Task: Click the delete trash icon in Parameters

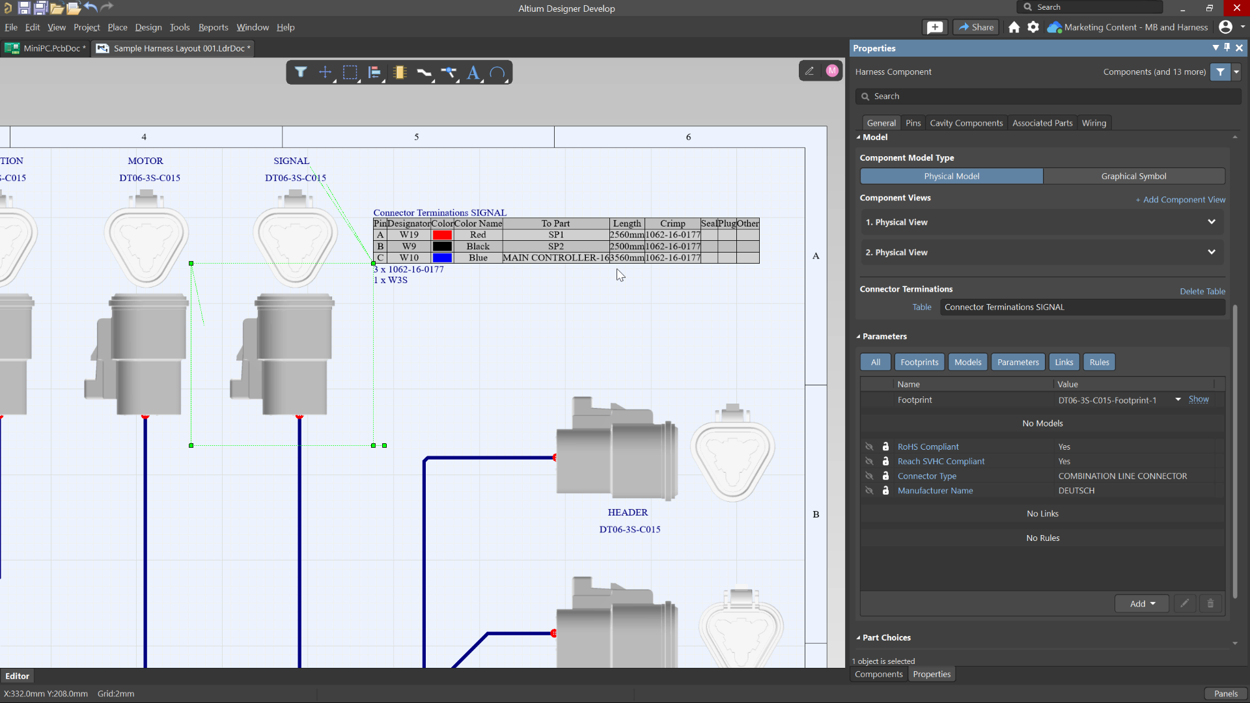Action: 1210,603
